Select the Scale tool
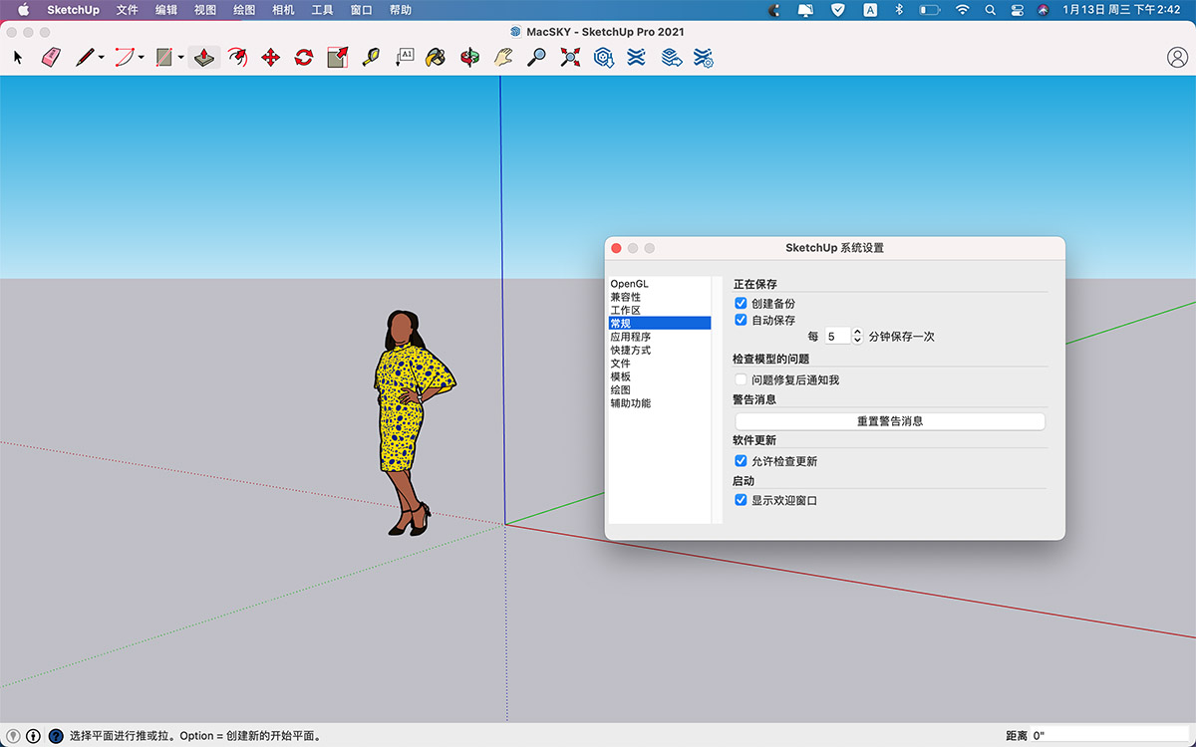Image resolution: width=1196 pixels, height=747 pixels. (338, 58)
